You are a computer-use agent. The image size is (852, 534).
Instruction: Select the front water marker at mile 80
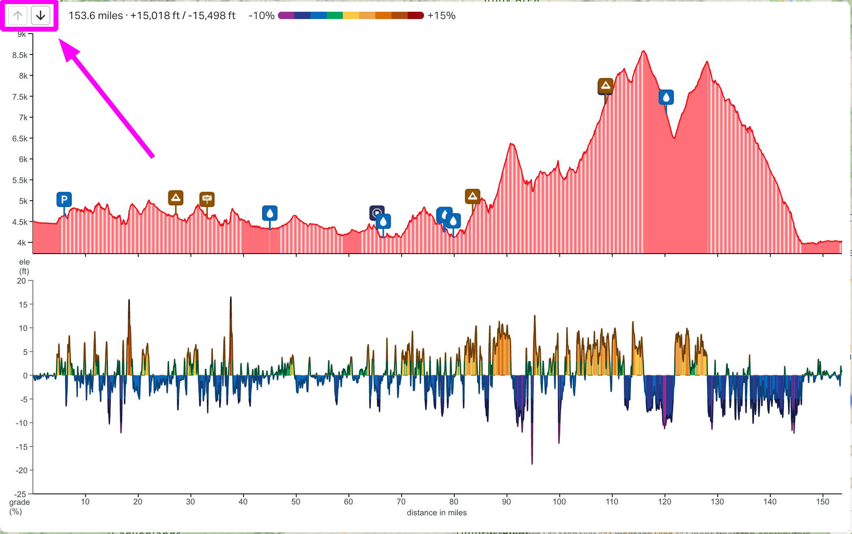pos(453,221)
